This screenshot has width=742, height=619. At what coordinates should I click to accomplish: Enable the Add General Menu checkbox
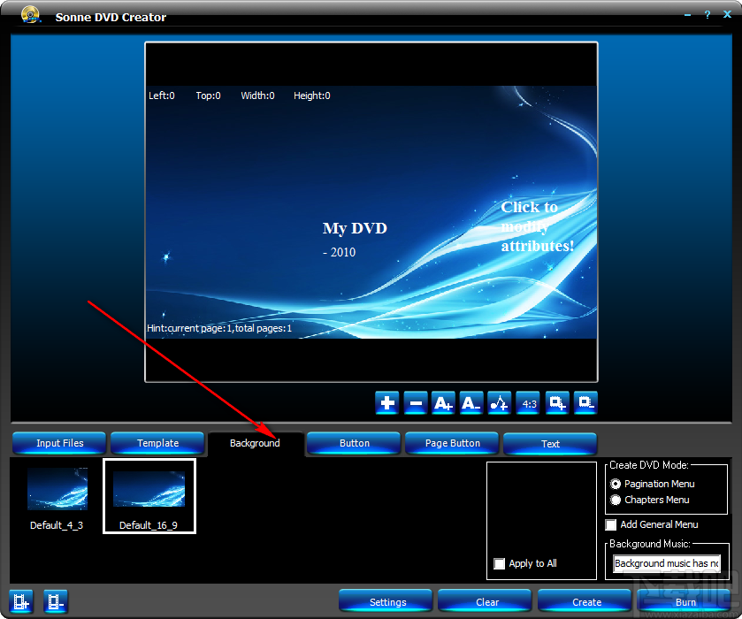[609, 524]
